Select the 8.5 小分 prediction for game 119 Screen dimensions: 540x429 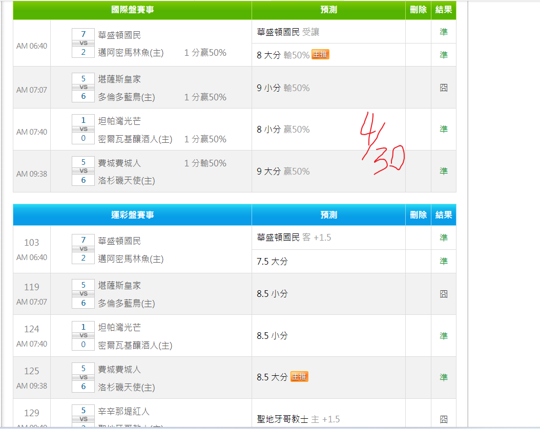click(x=272, y=294)
